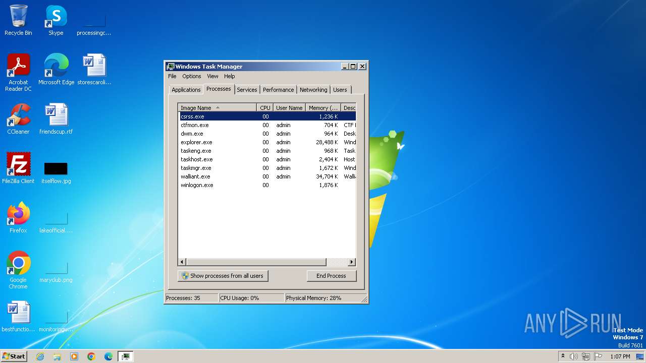This screenshot has height=363, width=646.
Task: Open the Help menu in Task Manager
Action: pyautogui.click(x=230, y=76)
